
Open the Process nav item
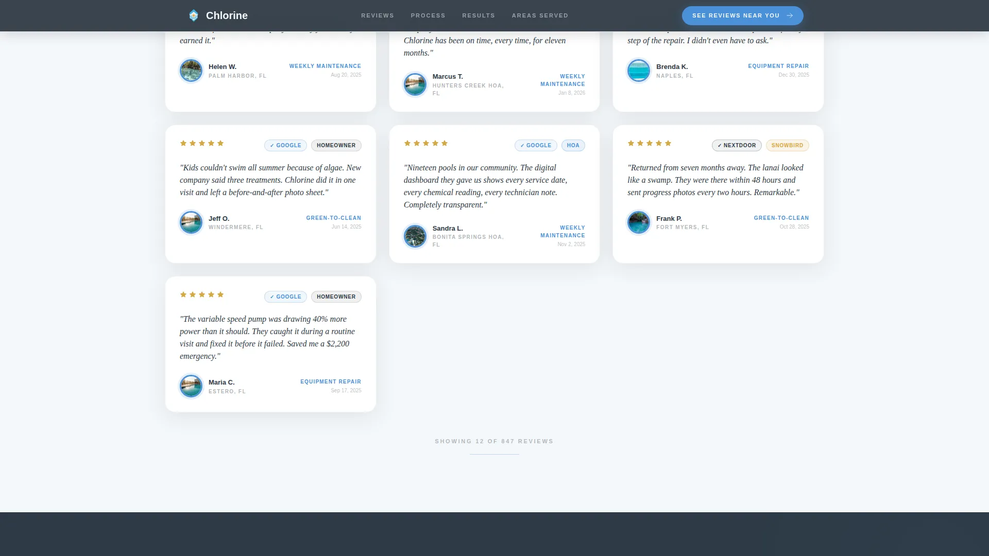pos(428,15)
